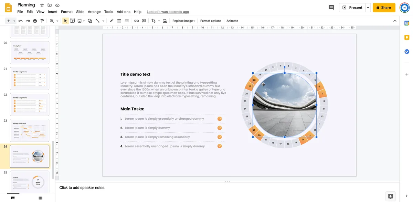Open Google Calendar side panel
This screenshot has width=413, height=202.
[x=407, y=23]
